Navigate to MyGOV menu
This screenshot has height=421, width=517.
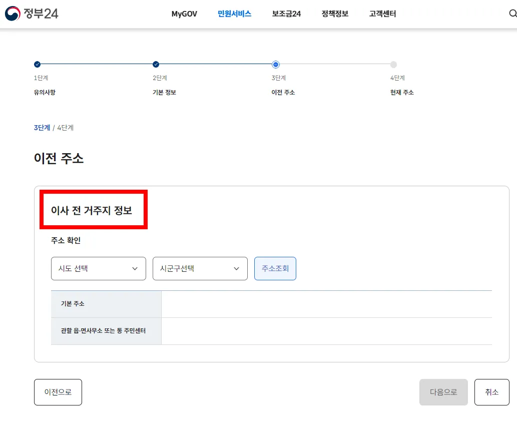pyautogui.click(x=184, y=14)
